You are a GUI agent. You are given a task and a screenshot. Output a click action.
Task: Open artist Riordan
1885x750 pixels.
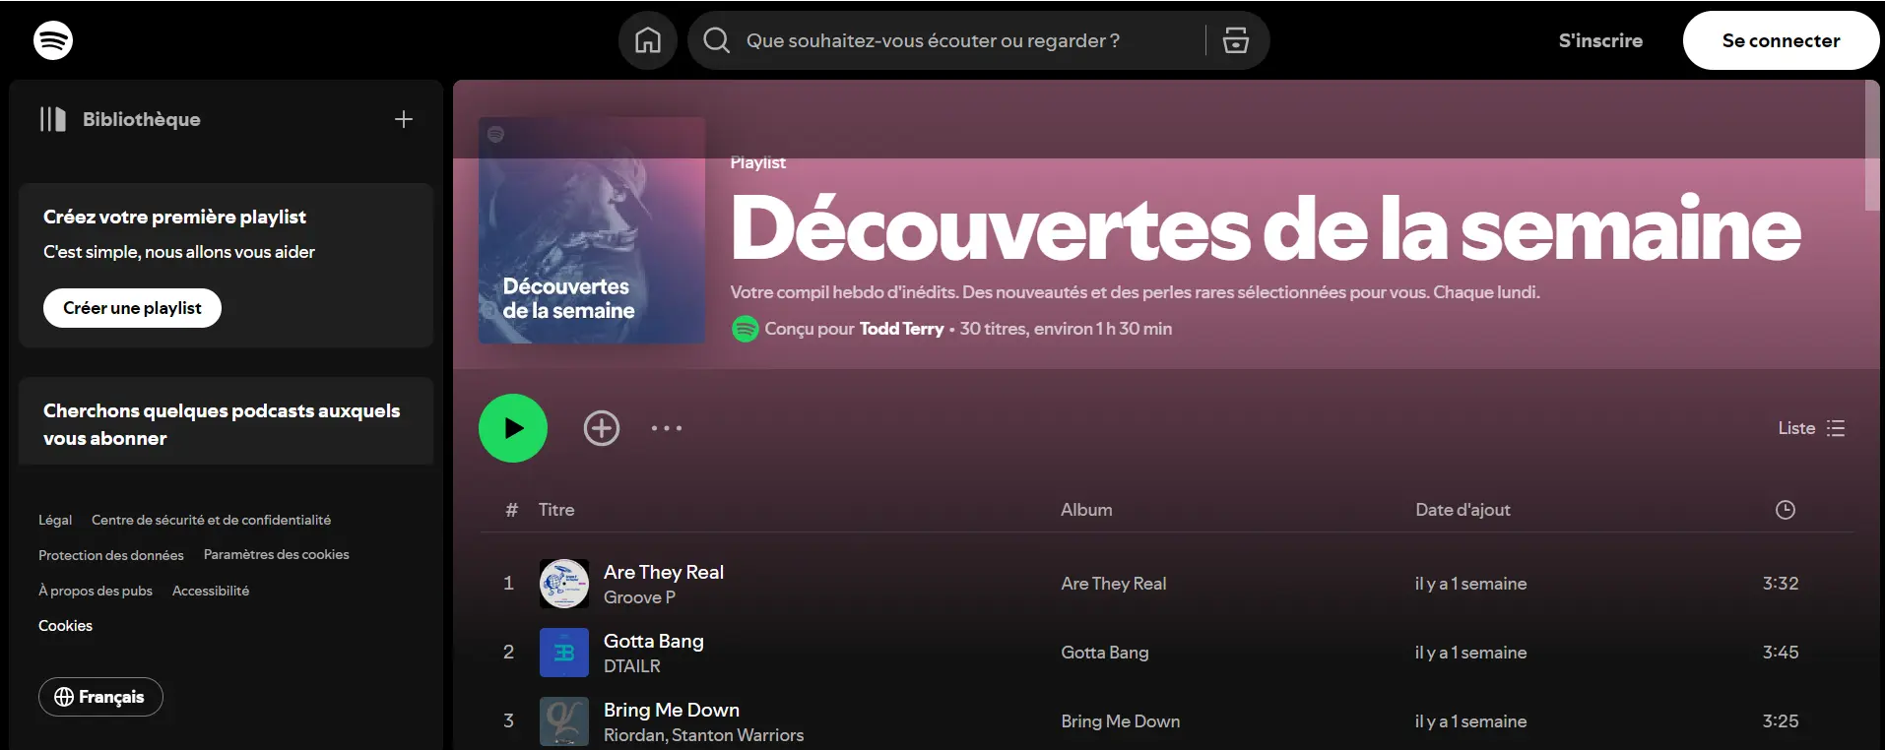(x=633, y=735)
